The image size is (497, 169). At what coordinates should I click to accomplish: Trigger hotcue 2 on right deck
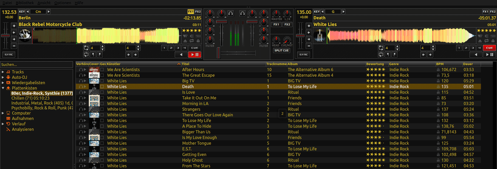[x=466, y=48]
